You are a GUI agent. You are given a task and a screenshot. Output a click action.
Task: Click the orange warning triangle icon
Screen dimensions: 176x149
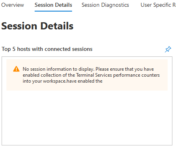[x=16, y=69]
